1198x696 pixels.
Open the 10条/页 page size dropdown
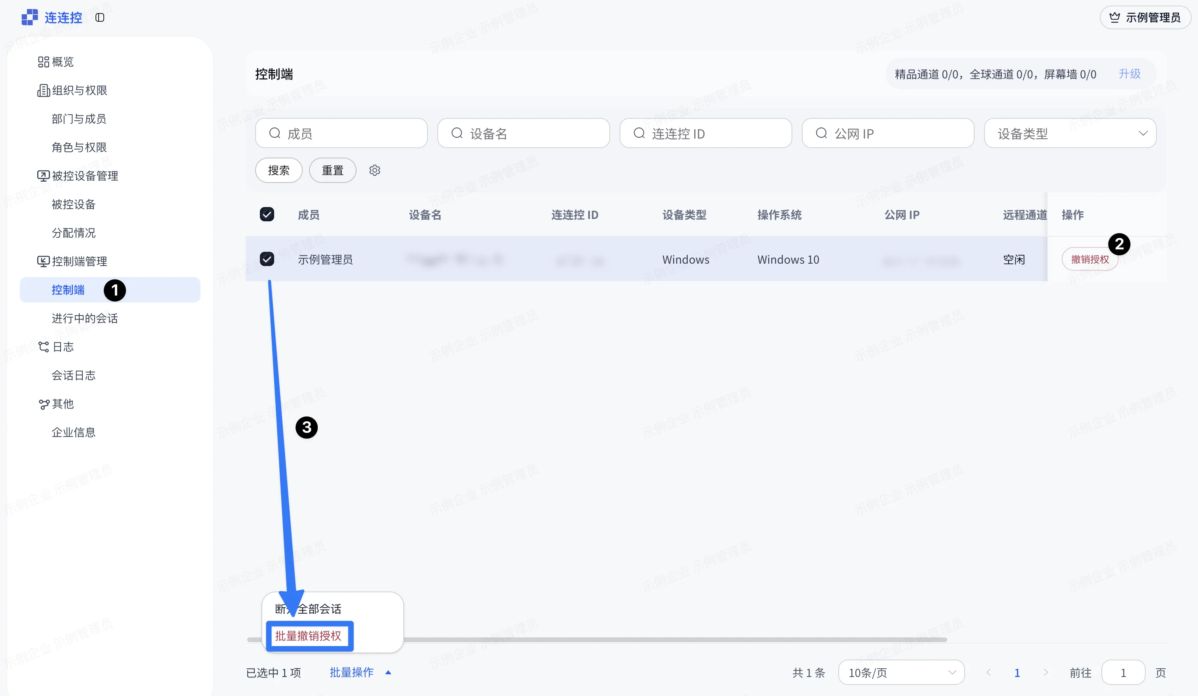[x=901, y=672]
